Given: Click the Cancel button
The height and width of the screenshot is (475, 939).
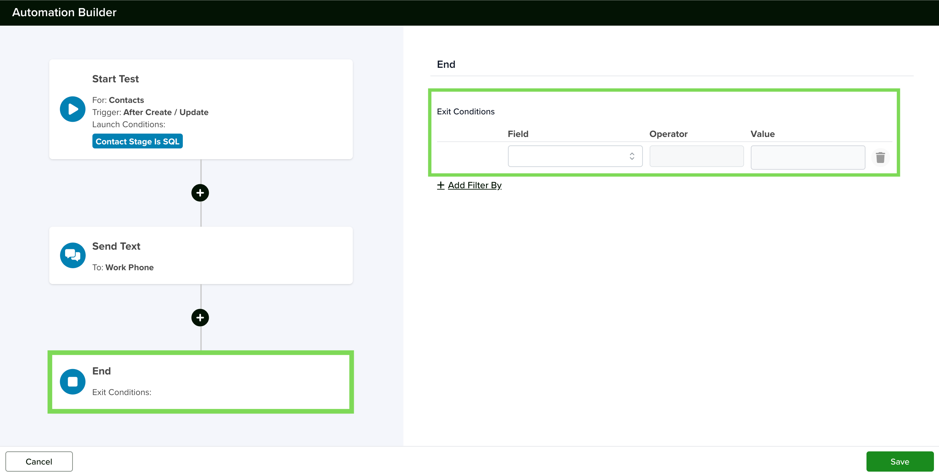Looking at the screenshot, I should (x=39, y=461).
